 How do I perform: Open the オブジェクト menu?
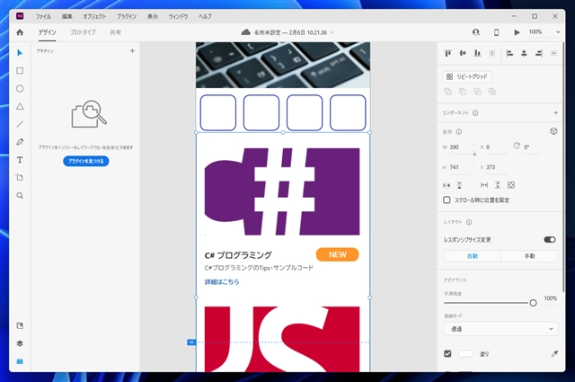[x=94, y=16]
